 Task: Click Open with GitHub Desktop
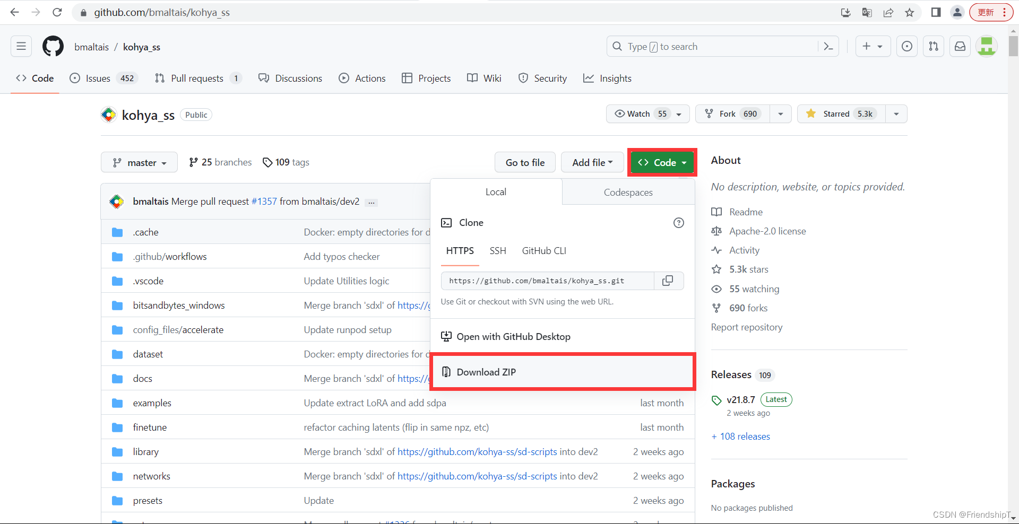[x=563, y=337]
